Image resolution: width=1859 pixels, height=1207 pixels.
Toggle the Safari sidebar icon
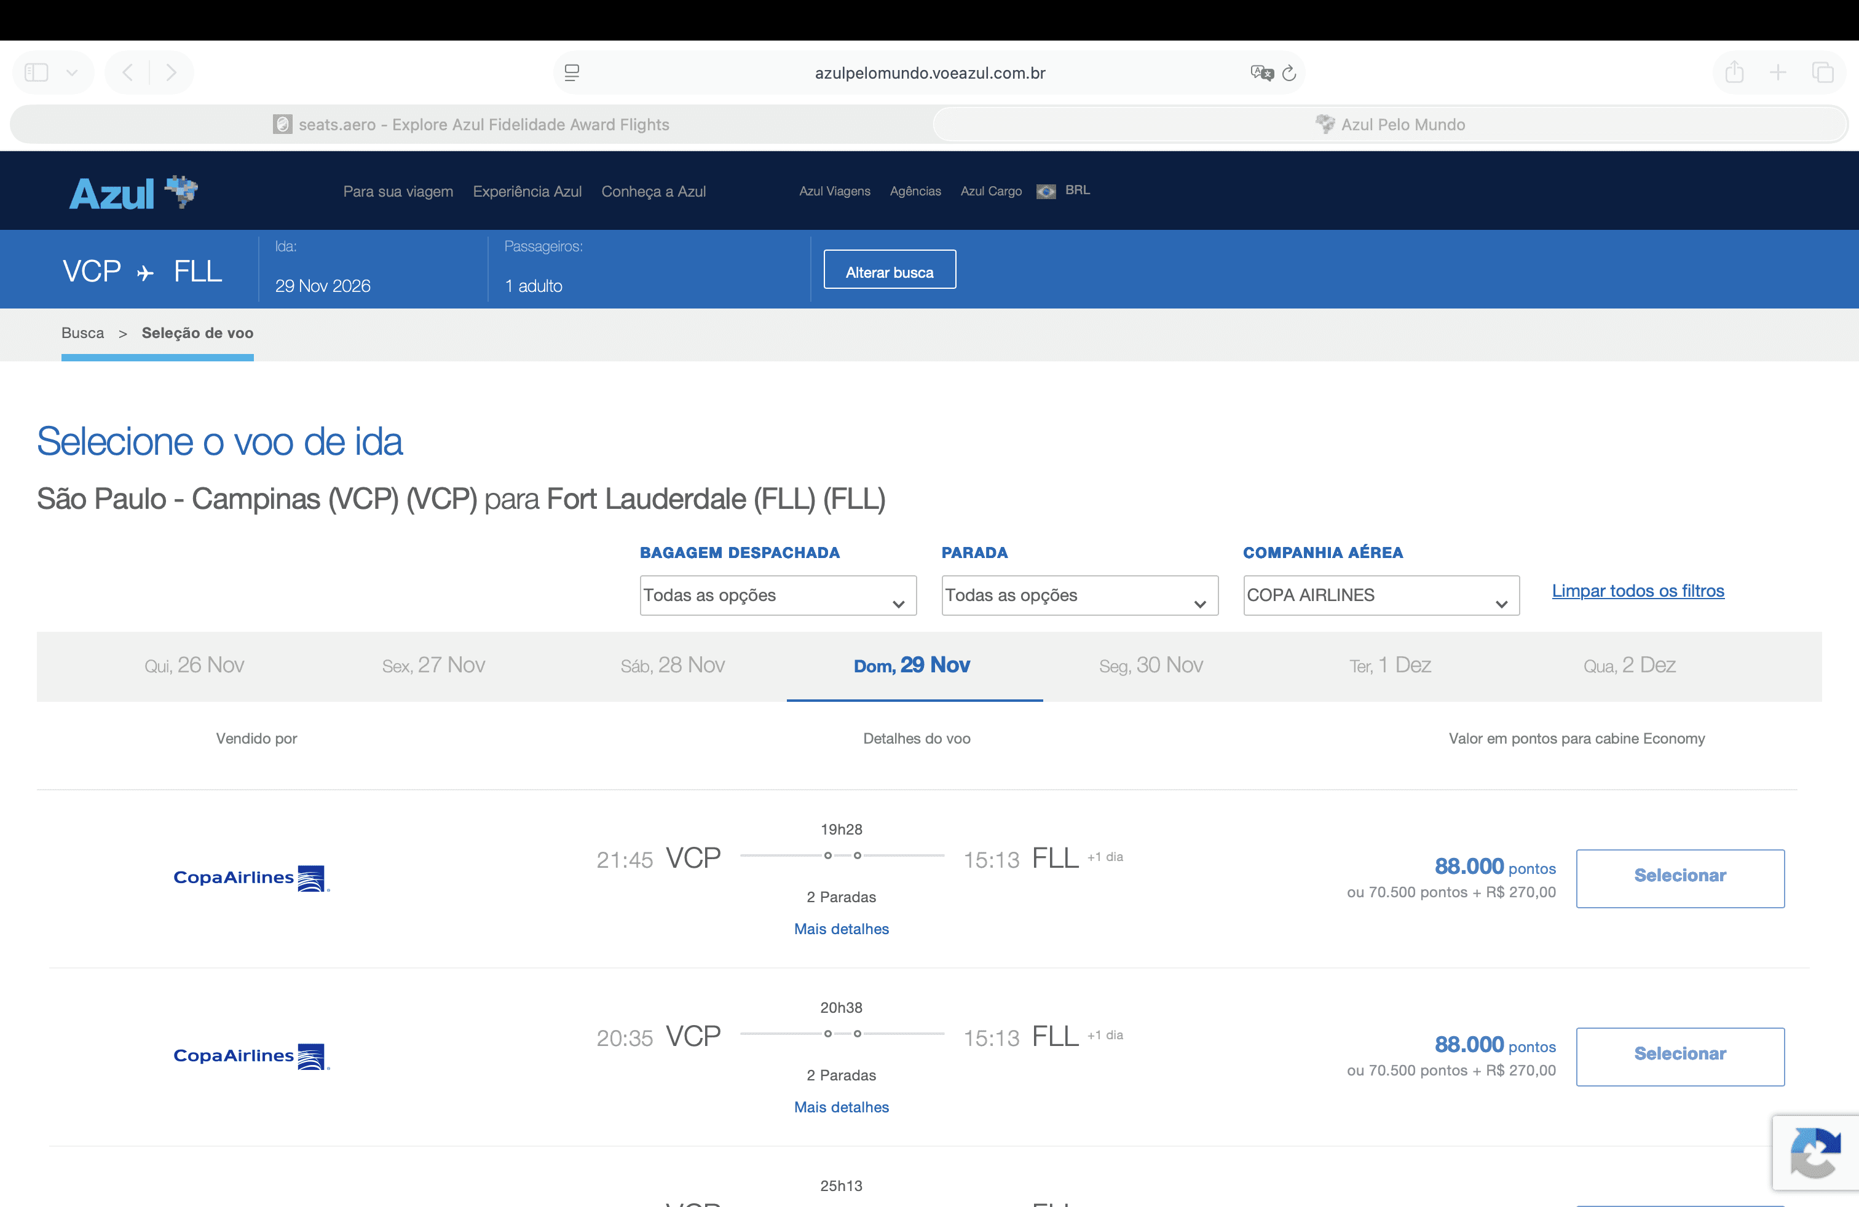click(x=37, y=73)
